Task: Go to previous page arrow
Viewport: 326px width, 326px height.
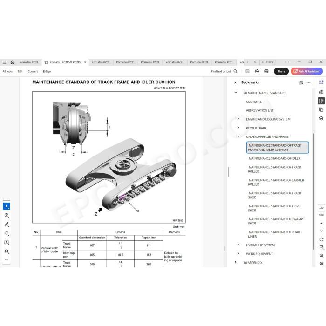Action: [321, 224]
